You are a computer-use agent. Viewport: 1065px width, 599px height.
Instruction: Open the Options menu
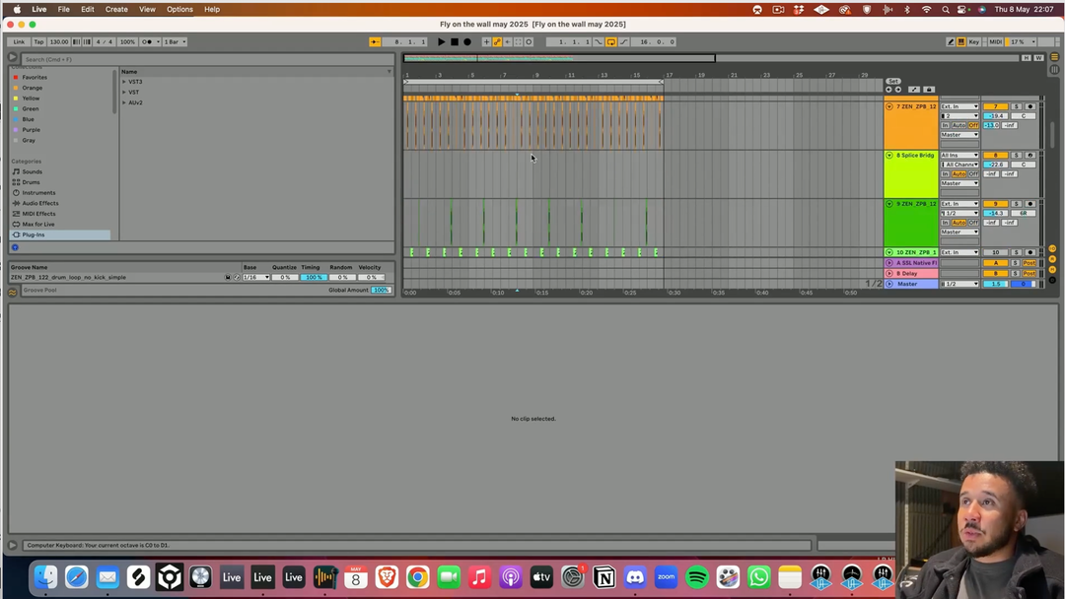pyautogui.click(x=179, y=9)
